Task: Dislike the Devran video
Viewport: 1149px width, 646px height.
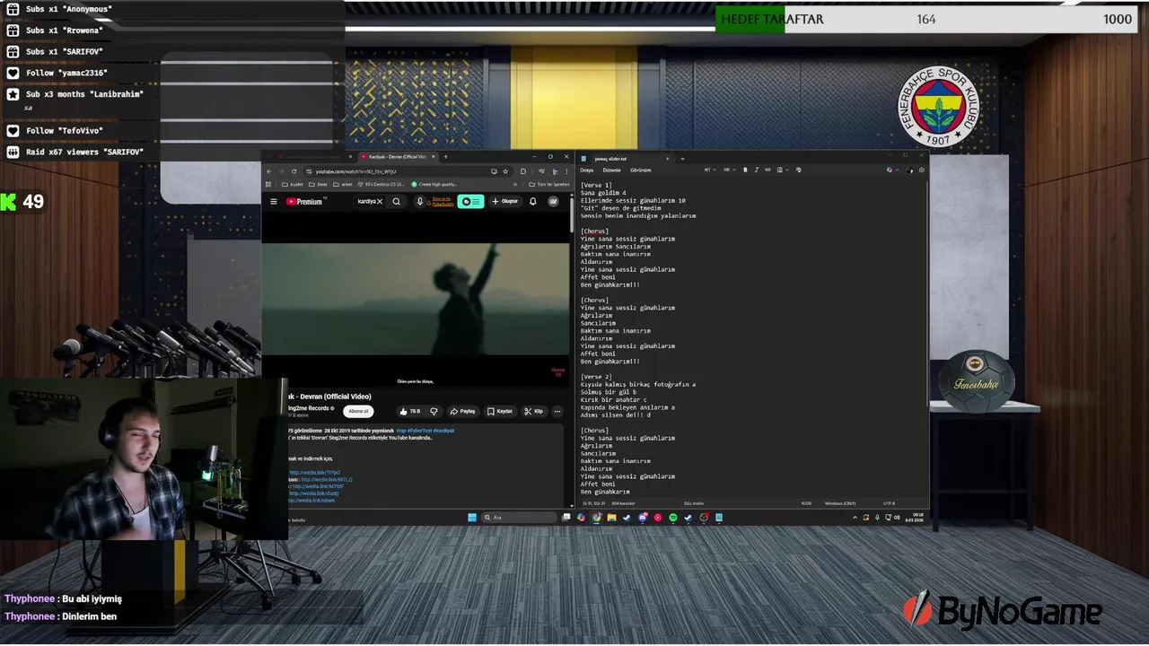Action: point(434,411)
